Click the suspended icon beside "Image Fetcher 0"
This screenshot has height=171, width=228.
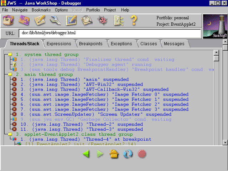14,94
